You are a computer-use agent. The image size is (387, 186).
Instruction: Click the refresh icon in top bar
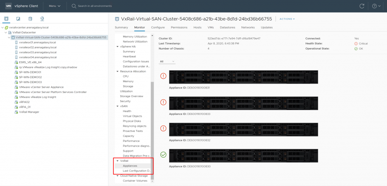(362, 6)
